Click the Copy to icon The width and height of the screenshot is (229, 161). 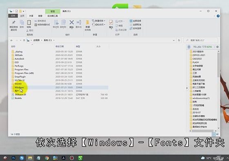click(63, 23)
